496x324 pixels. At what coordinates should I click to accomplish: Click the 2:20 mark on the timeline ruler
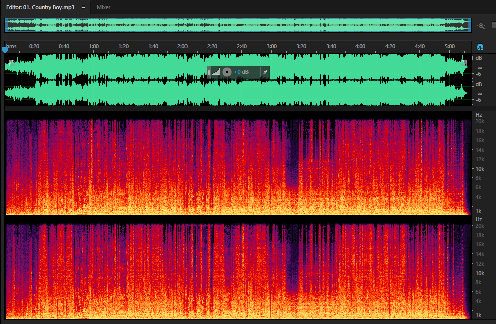pyautogui.click(x=212, y=46)
